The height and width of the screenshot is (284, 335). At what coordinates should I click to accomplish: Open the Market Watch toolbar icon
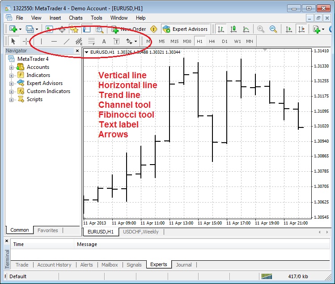coord(49,29)
